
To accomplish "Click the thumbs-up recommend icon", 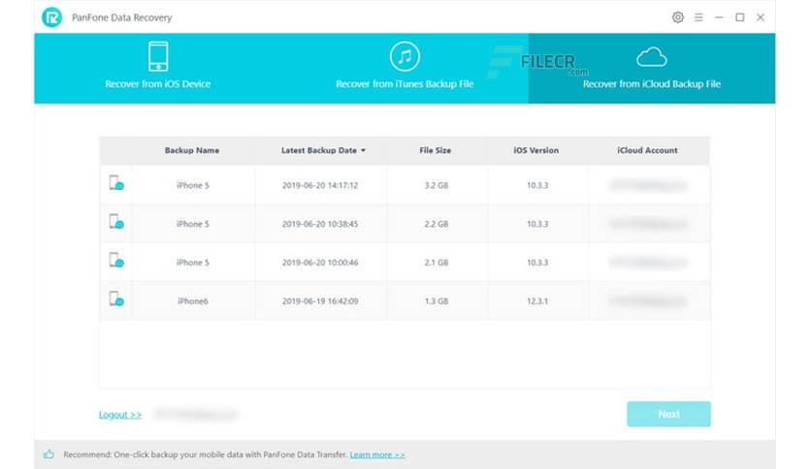I will 49,454.
